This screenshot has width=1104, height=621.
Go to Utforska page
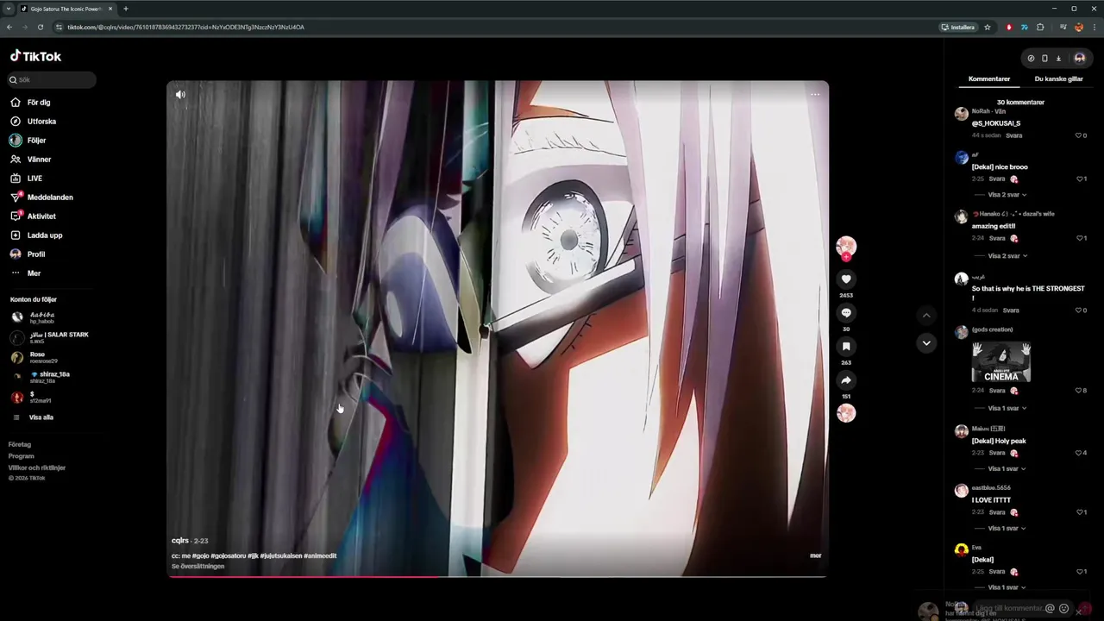pyautogui.click(x=33, y=122)
